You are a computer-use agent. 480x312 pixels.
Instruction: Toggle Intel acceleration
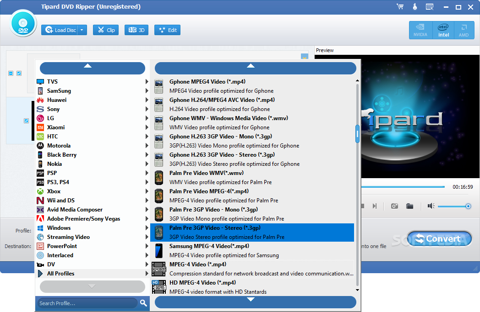coord(443,30)
